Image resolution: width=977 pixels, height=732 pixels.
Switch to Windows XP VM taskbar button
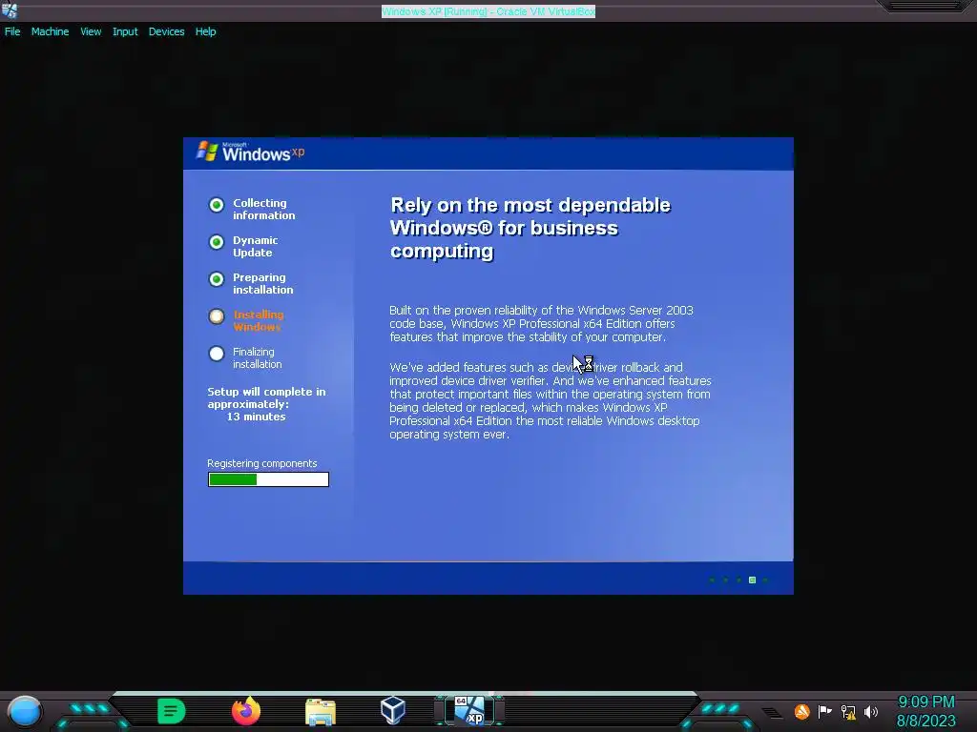[x=469, y=711]
